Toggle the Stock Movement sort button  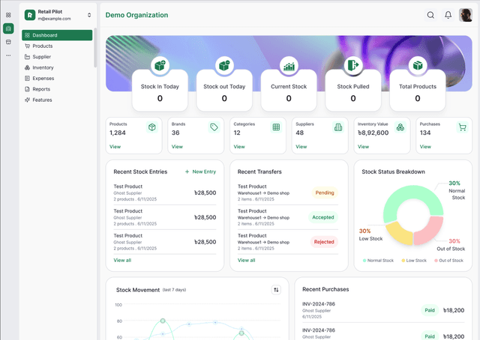coord(276,290)
